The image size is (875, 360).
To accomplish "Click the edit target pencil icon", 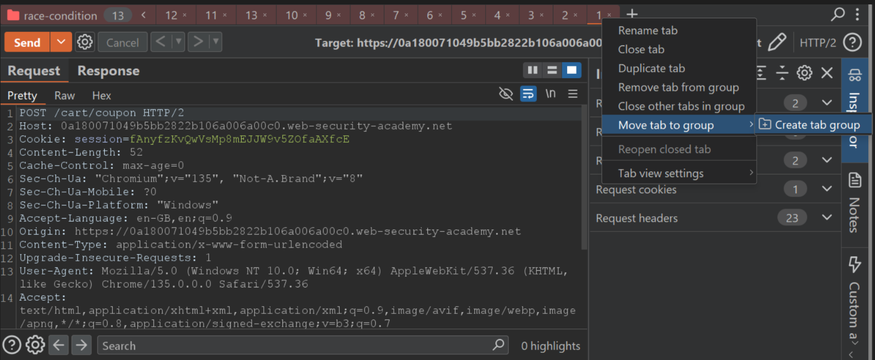I will [x=776, y=42].
